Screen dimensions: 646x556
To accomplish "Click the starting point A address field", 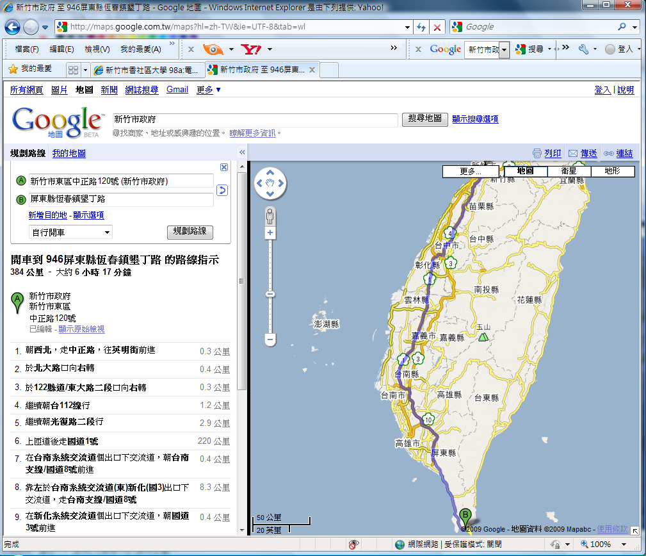I will click(121, 181).
